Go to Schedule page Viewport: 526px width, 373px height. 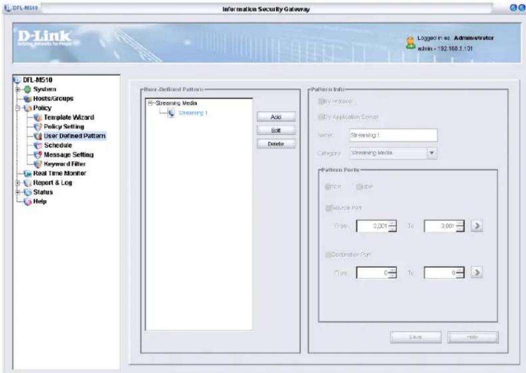pyautogui.click(x=58, y=146)
